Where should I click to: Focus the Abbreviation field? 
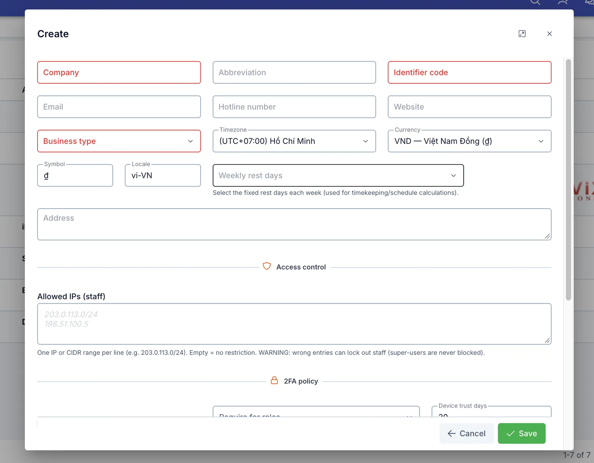pyautogui.click(x=294, y=72)
